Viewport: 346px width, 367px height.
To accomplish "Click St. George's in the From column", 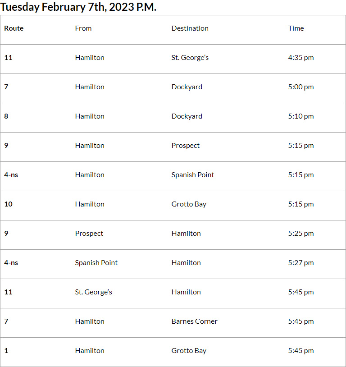I will (93, 292).
